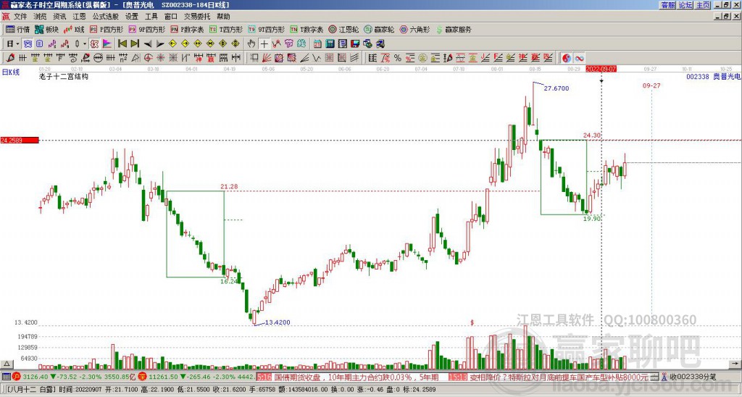Select the angle lines drawing tool
Viewport: 742px width, 397px height.
coord(305,58)
